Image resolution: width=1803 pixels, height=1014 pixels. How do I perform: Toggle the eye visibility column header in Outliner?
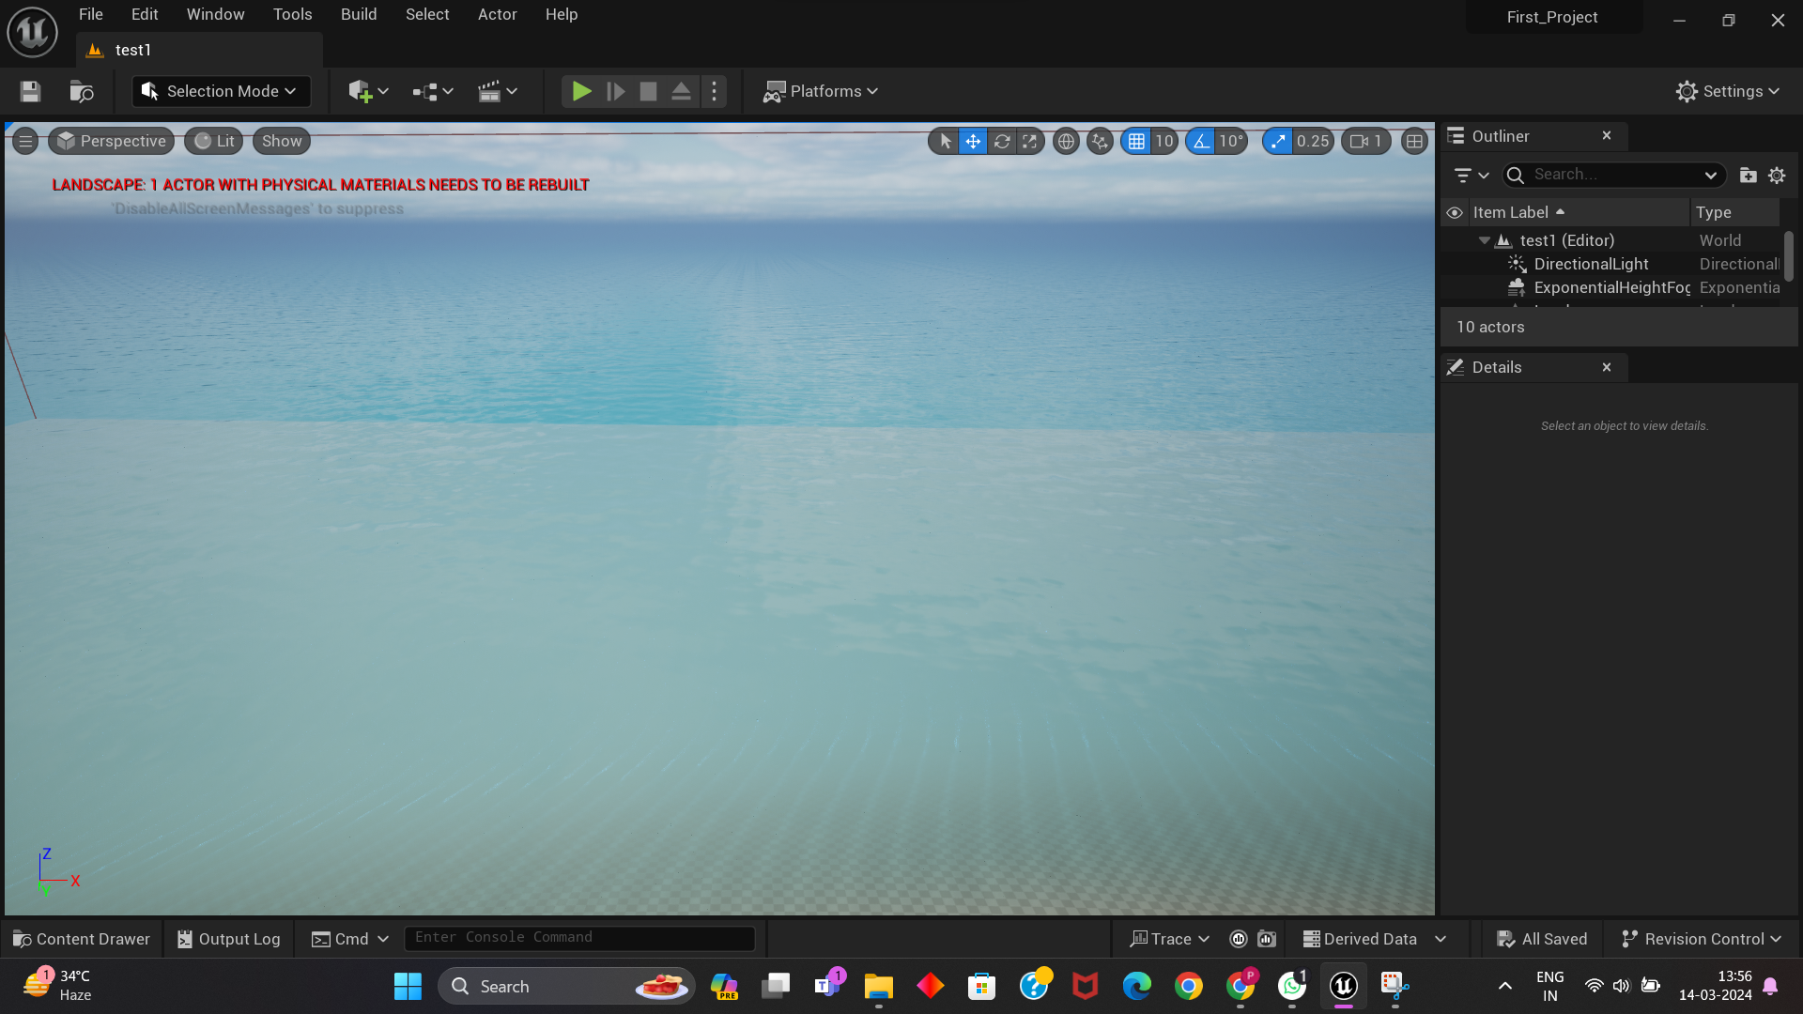1455,212
